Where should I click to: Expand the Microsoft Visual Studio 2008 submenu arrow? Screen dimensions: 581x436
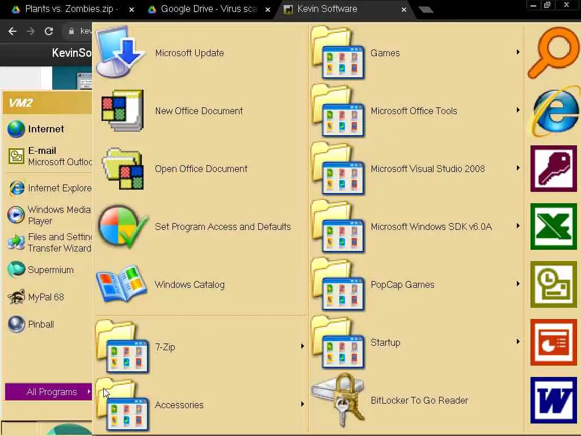pyautogui.click(x=518, y=167)
